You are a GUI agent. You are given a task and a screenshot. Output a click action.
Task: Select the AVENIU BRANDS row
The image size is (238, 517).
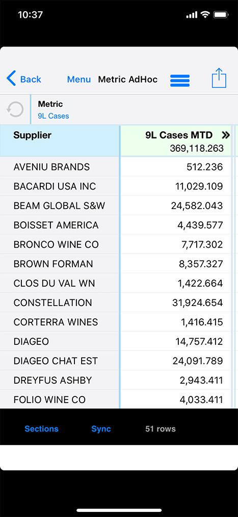(119, 167)
